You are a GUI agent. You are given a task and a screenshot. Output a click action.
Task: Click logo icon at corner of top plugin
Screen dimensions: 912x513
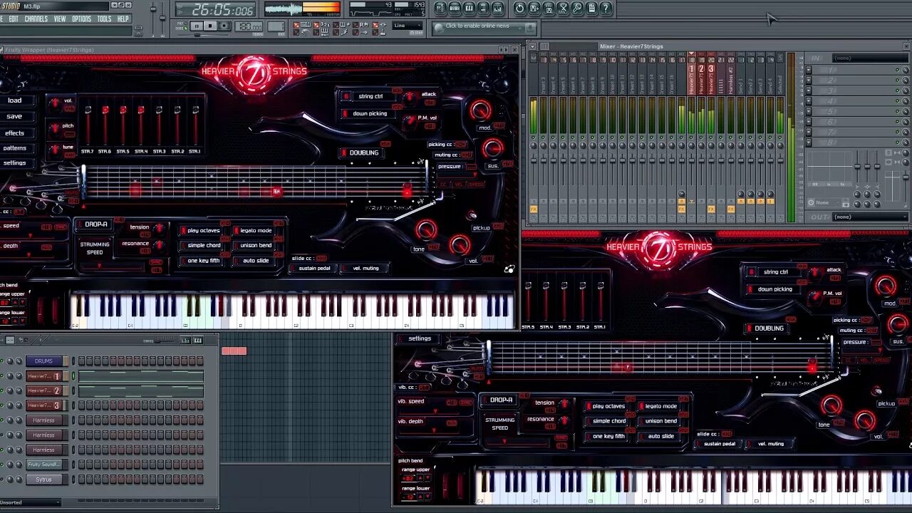point(509,269)
